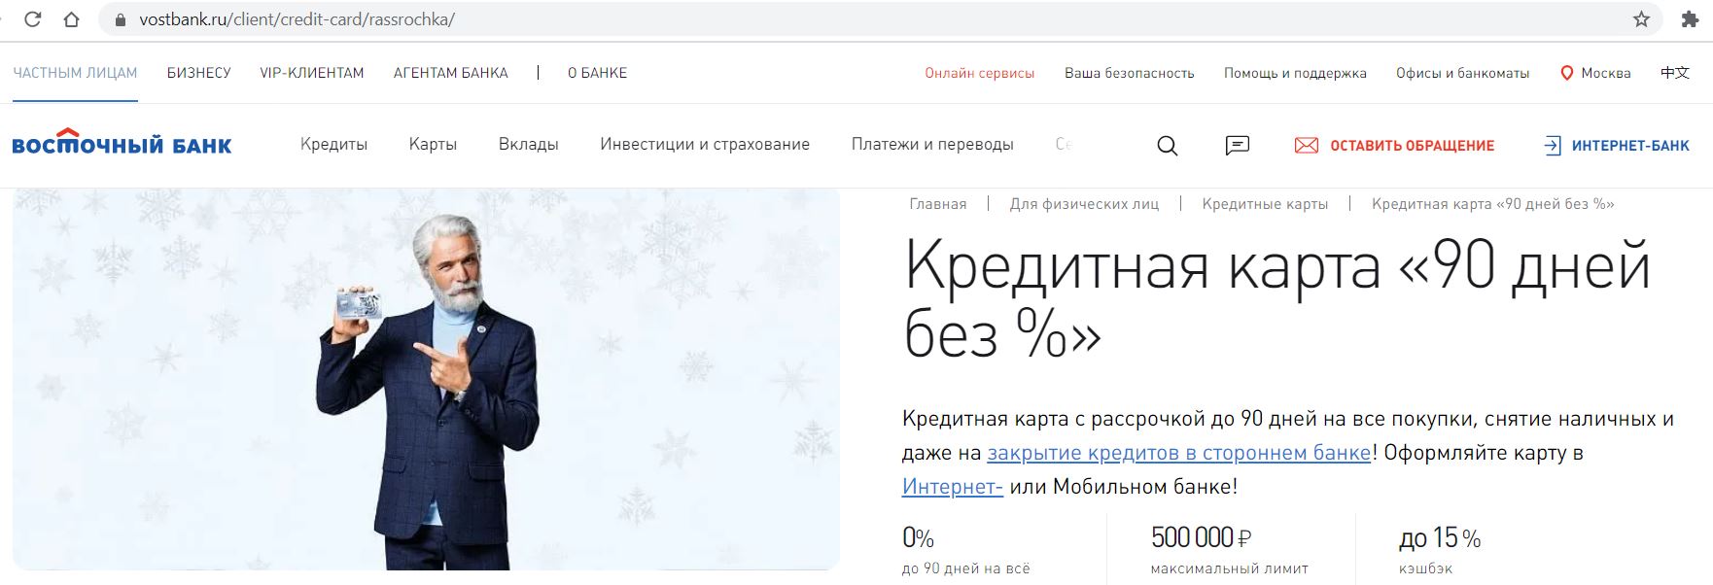Bookmark this page with the star icon

pyautogui.click(x=1641, y=19)
